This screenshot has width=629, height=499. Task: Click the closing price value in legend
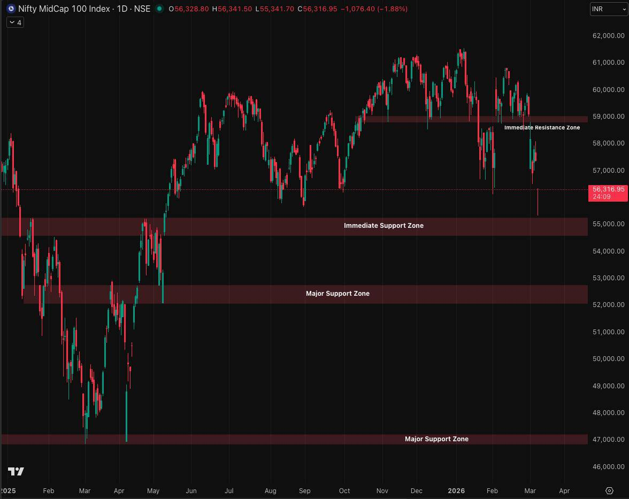click(x=320, y=9)
